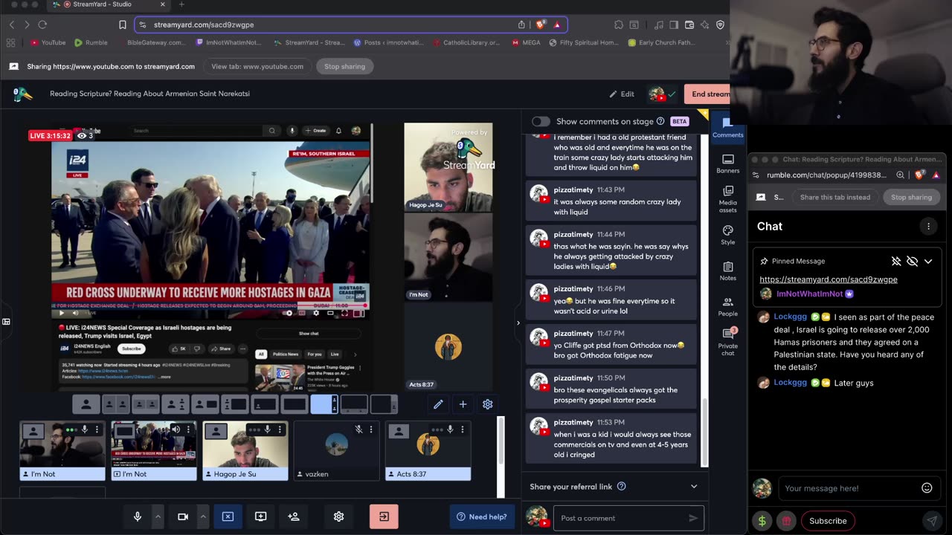
Task: Open Brave shields icon in address bar
Action: [541, 25]
